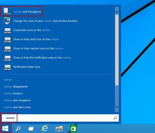The width and height of the screenshot is (155, 133).
Task: Open Task View from the taskbar
Action: [x=31, y=128]
